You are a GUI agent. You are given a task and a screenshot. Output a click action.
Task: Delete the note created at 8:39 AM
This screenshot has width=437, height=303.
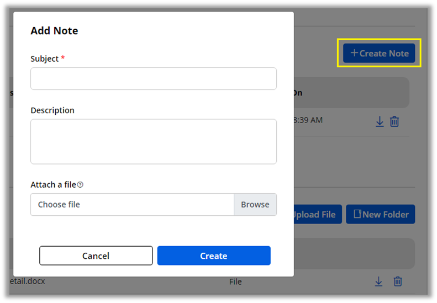coord(394,121)
